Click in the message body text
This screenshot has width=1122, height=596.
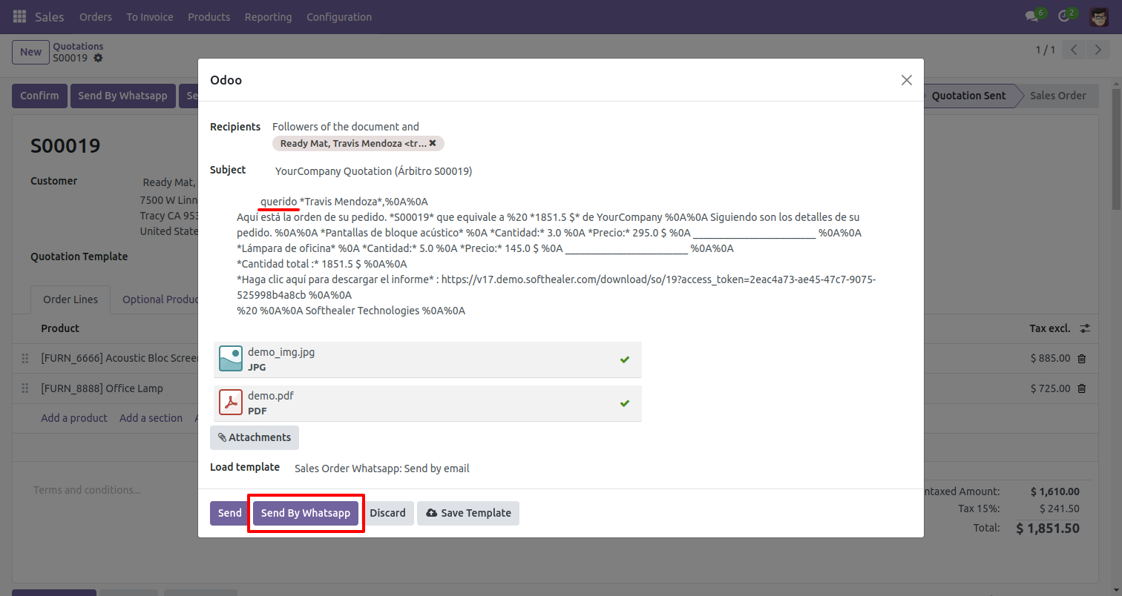coord(555,256)
